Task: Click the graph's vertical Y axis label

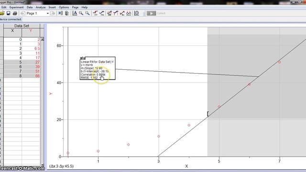Action: click(x=51, y=94)
